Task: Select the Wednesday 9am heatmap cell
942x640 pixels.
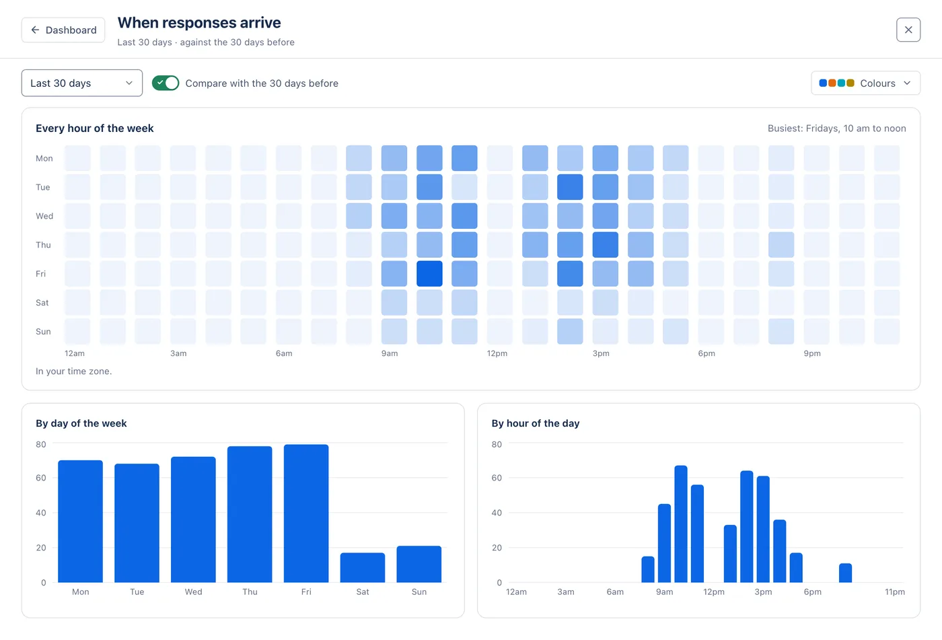Action: pyautogui.click(x=394, y=216)
